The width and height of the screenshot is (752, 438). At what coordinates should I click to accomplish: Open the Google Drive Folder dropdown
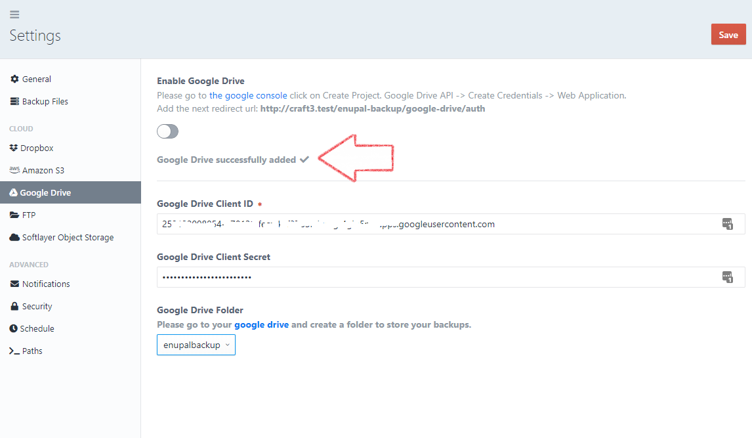[x=196, y=345]
